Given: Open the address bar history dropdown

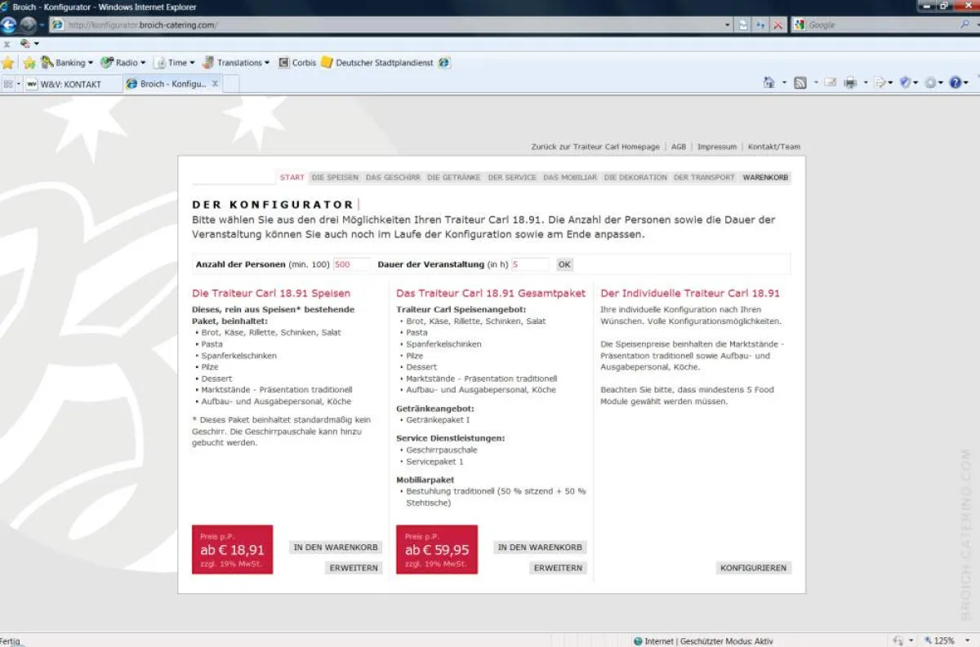Looking at the screenshot, I should point(728,25).
